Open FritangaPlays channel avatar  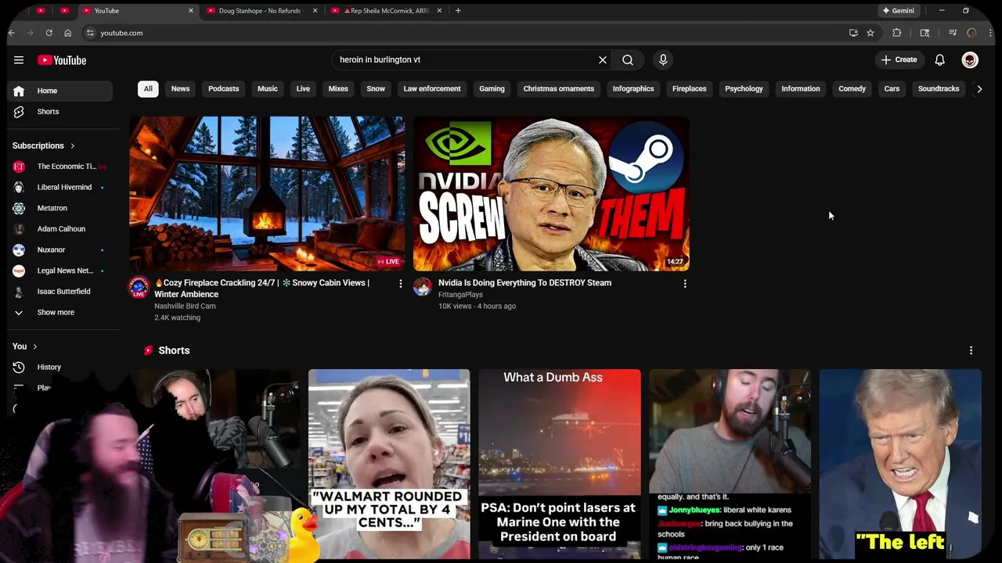pyautogui.click(x=423, y=286)
